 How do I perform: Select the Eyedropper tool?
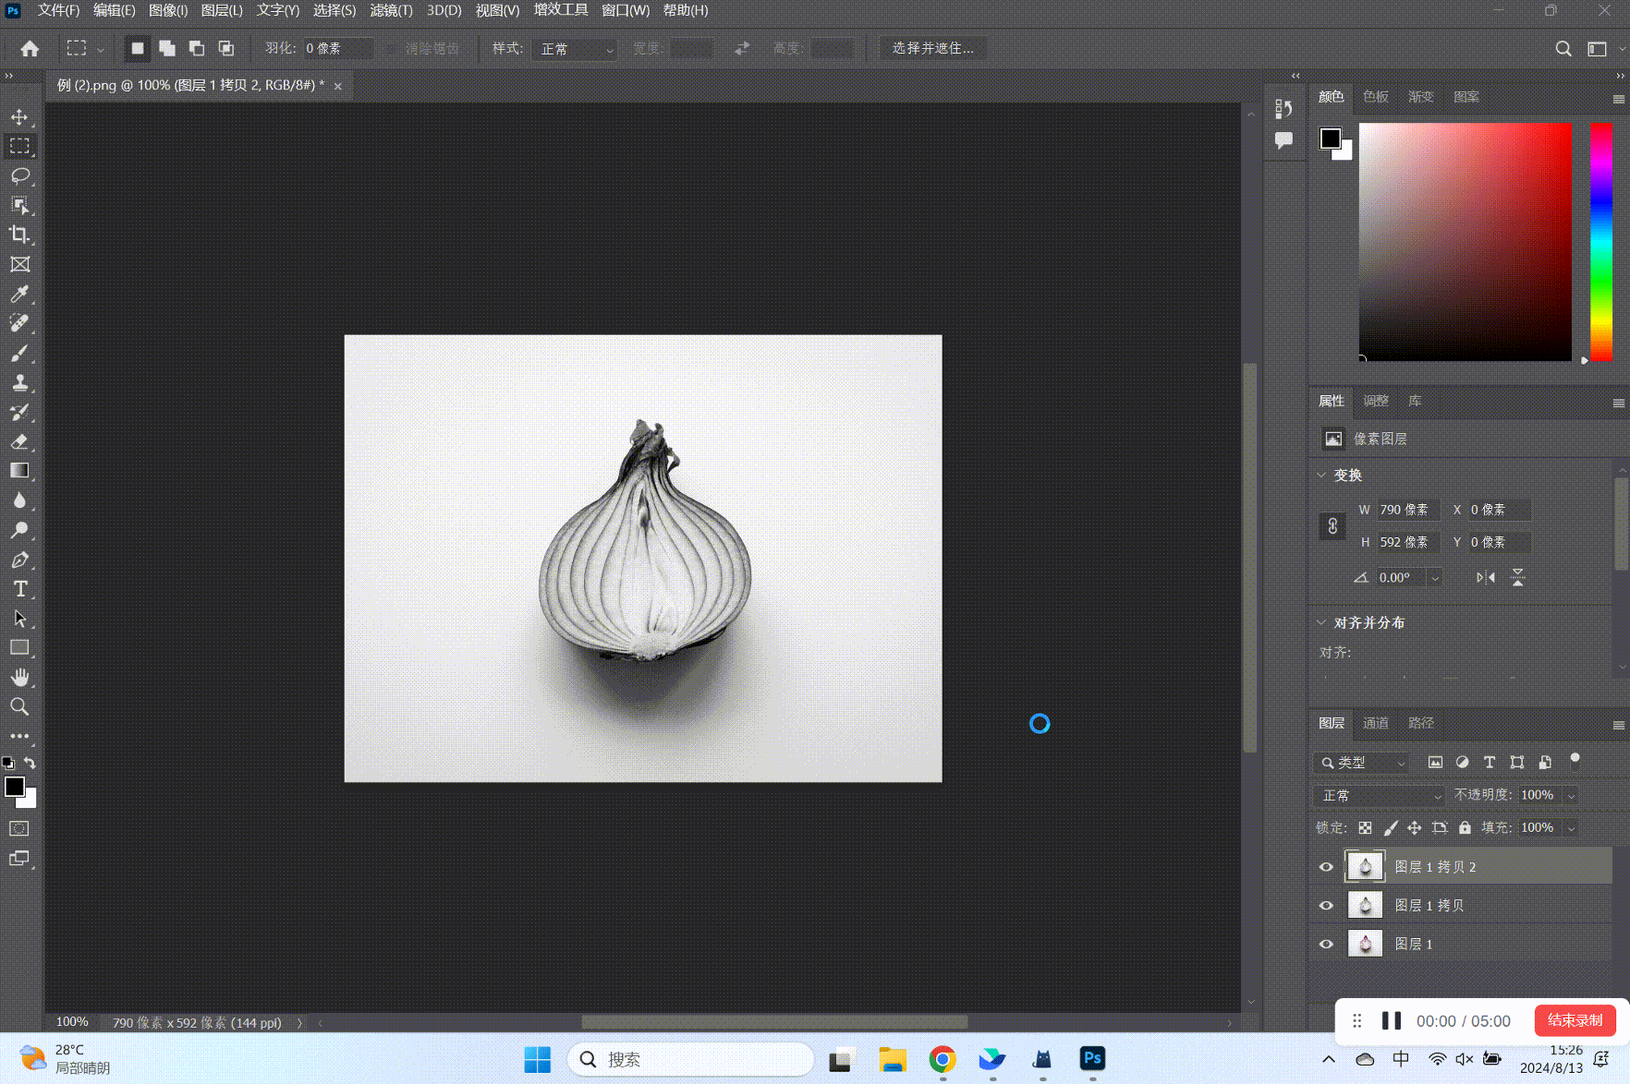pos(19,294)
